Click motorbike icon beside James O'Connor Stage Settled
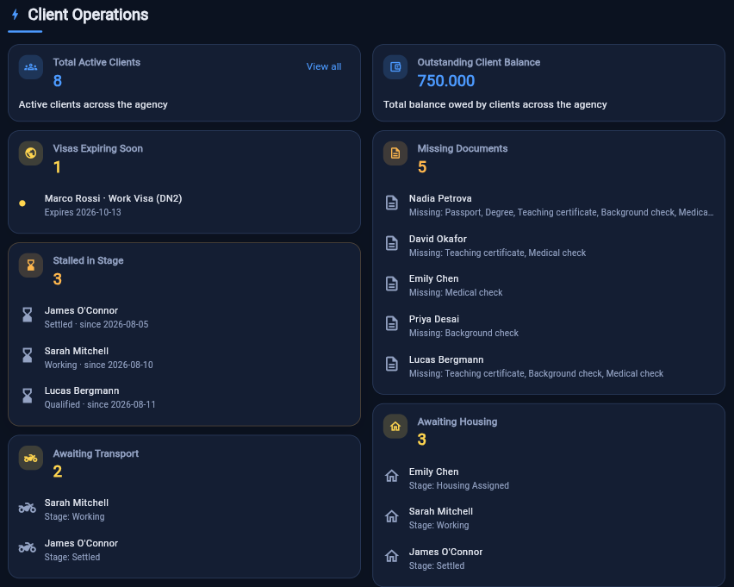Viewport: 734px width, 587px height. click(28, 547)
